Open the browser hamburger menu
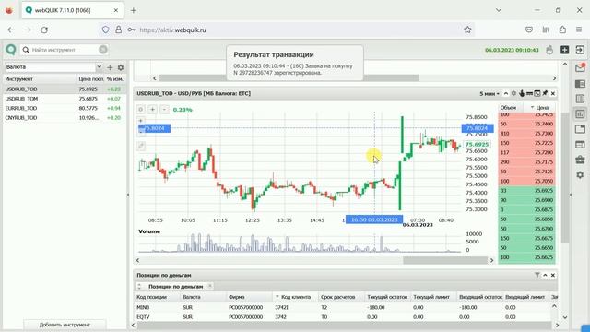This screenshot has height=332, width=590. (x=579, y=30)
